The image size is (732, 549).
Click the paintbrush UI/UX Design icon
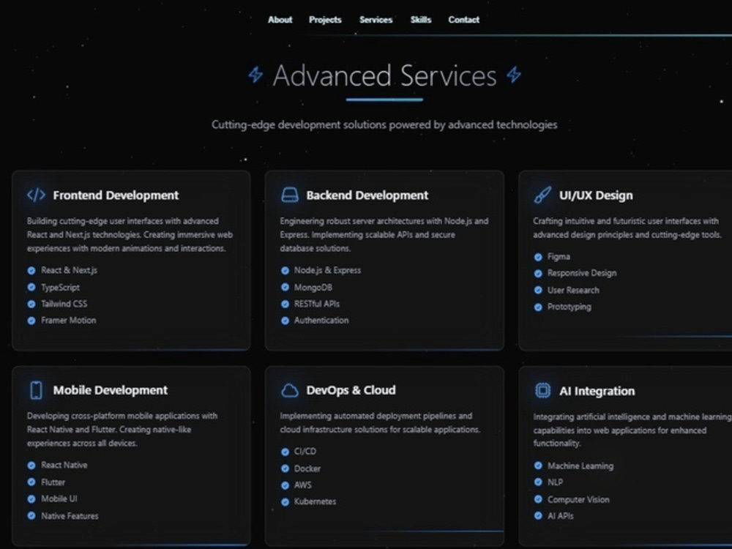pos(542,195)
